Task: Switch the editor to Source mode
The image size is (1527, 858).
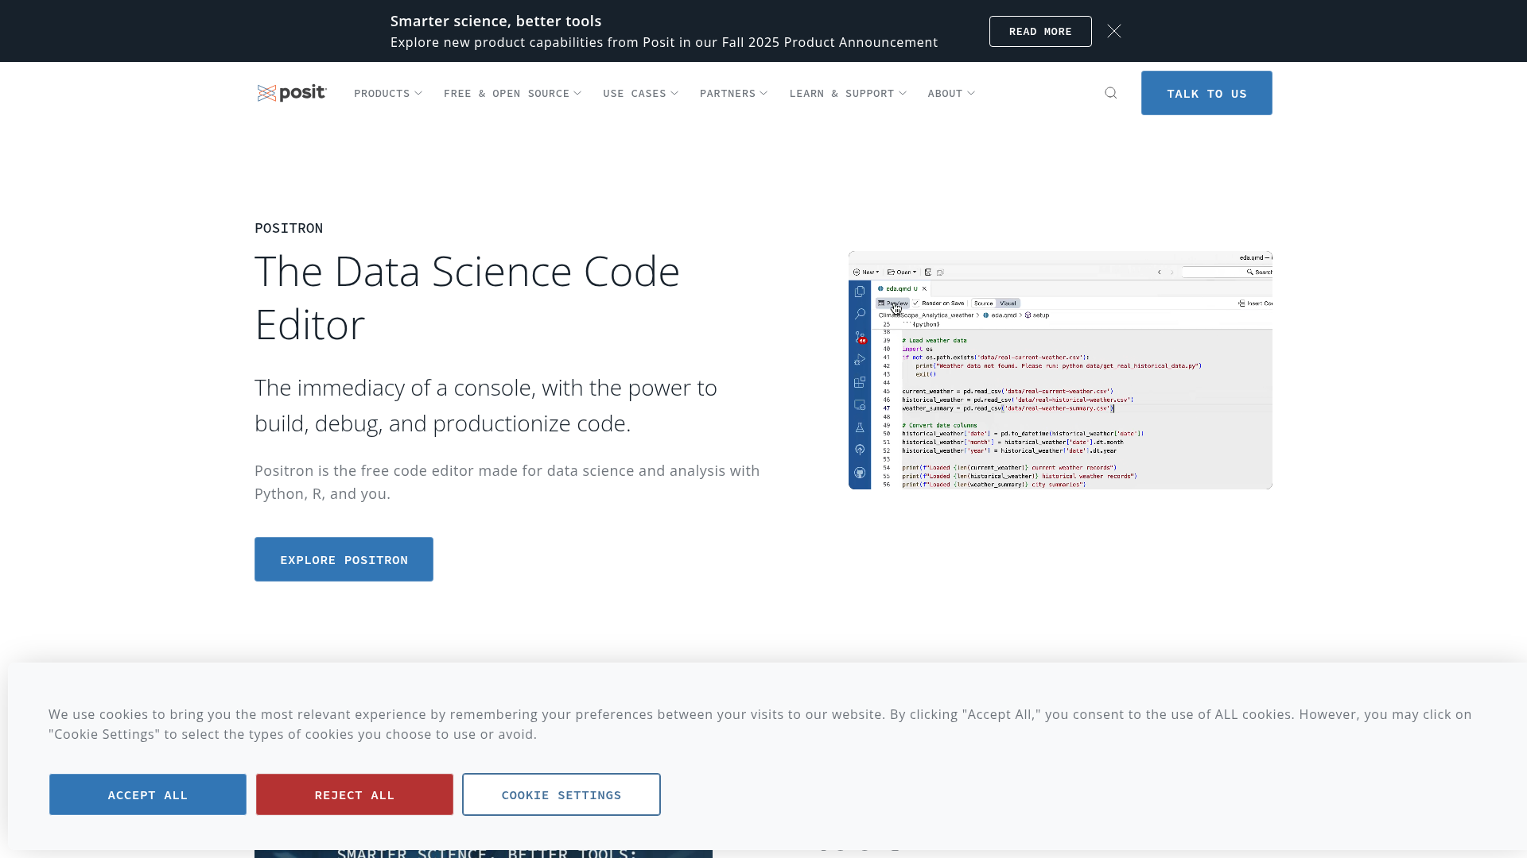Action: [x=984, y=303]
